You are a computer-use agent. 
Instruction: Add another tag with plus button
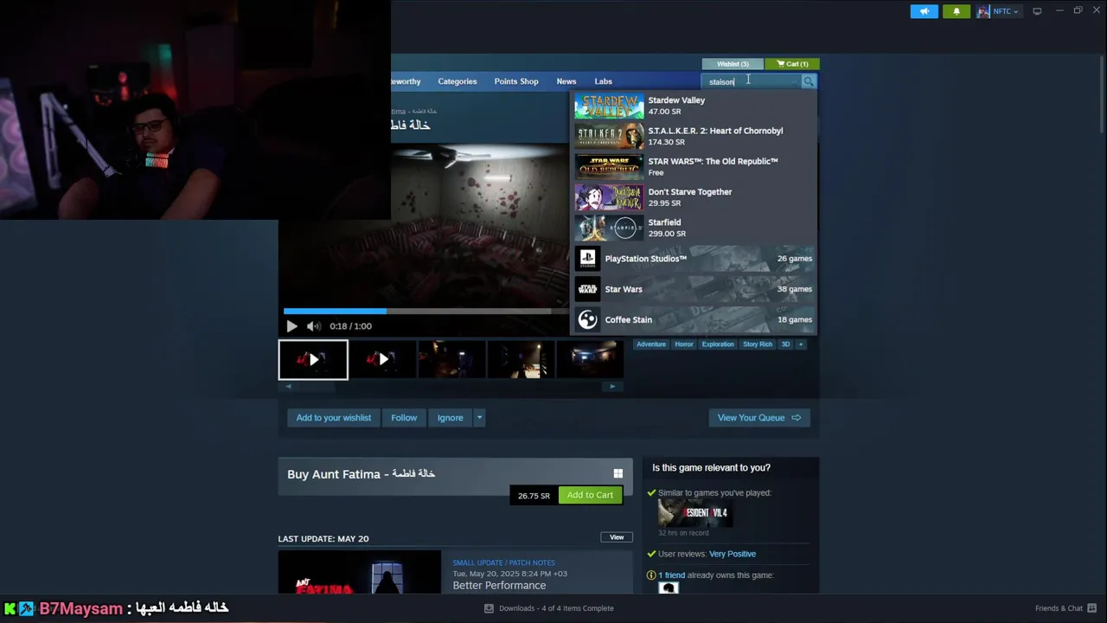800,344
